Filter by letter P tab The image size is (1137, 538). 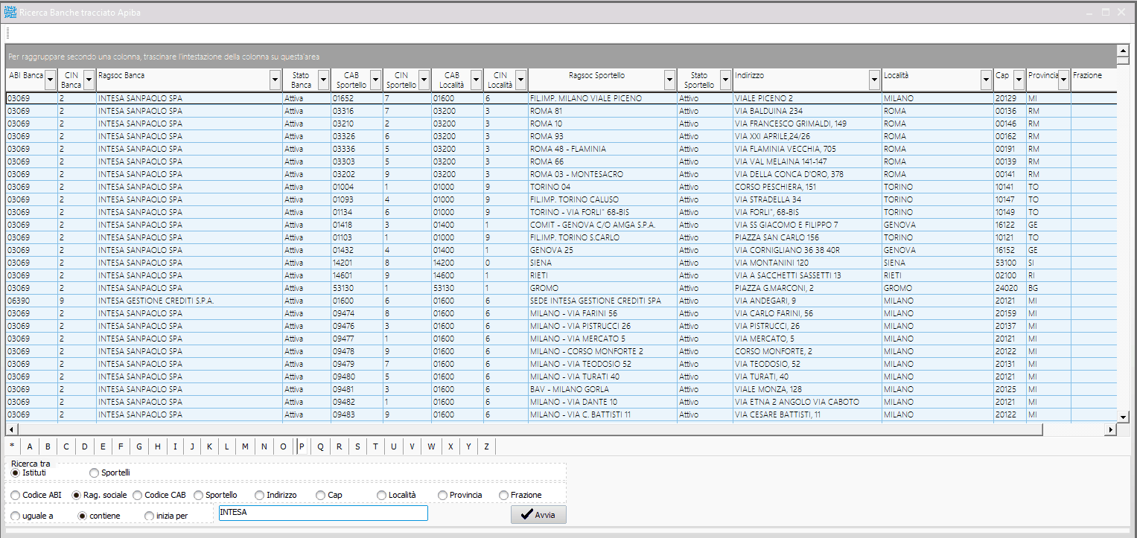(x=302, y=446)
